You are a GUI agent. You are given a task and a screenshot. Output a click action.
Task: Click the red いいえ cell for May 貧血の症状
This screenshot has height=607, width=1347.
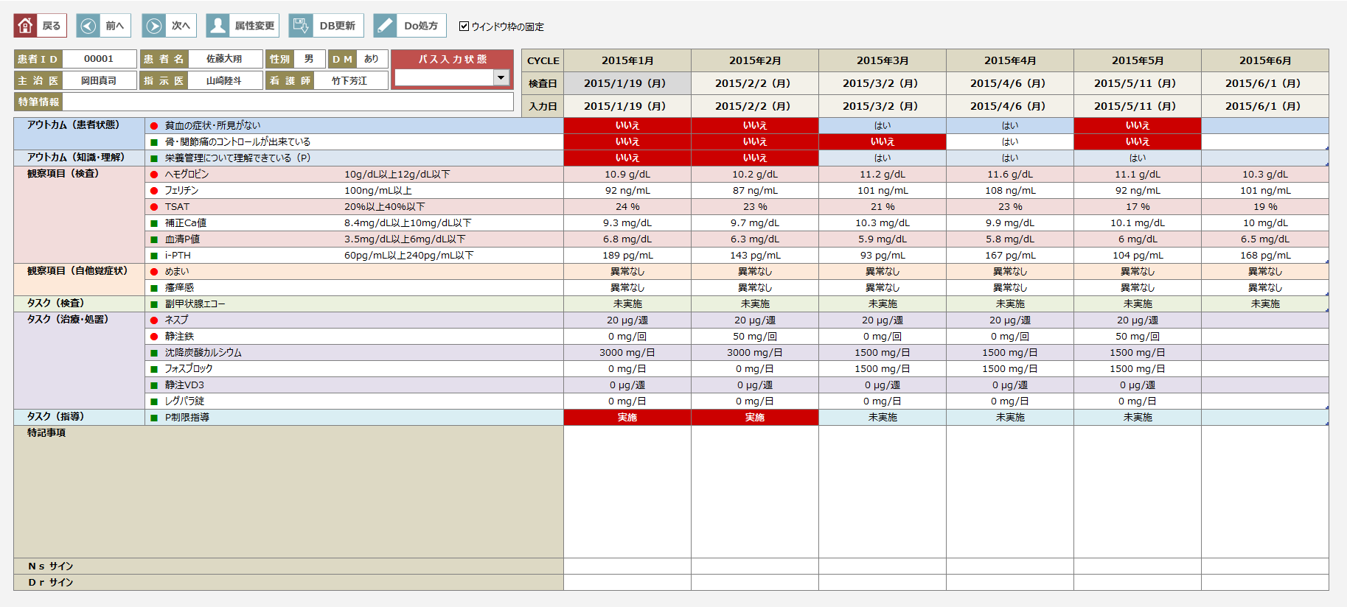(x=1137, y=126)
